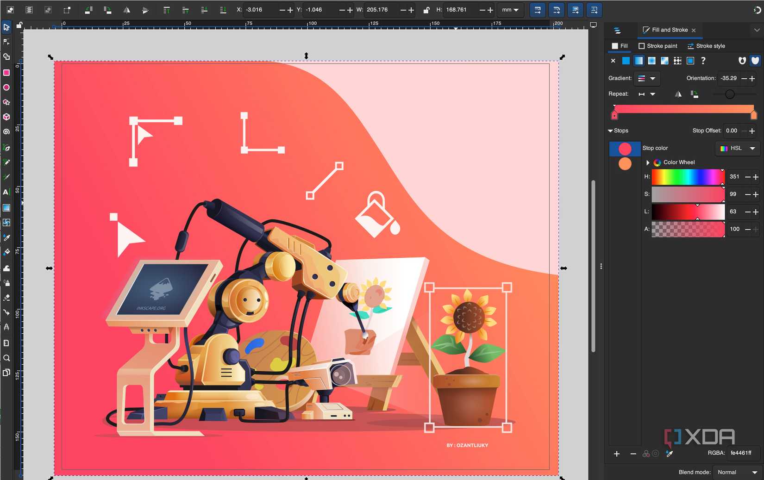Open the Gradient selector dropdown

click(x=647, y=79)
